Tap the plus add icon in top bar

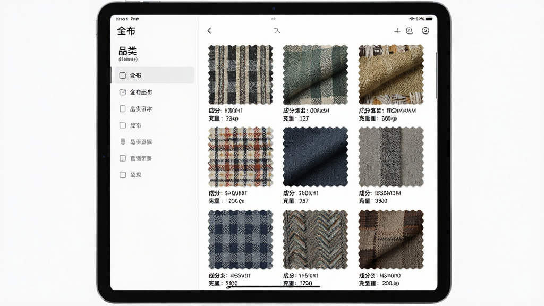(x=397, y=31)
